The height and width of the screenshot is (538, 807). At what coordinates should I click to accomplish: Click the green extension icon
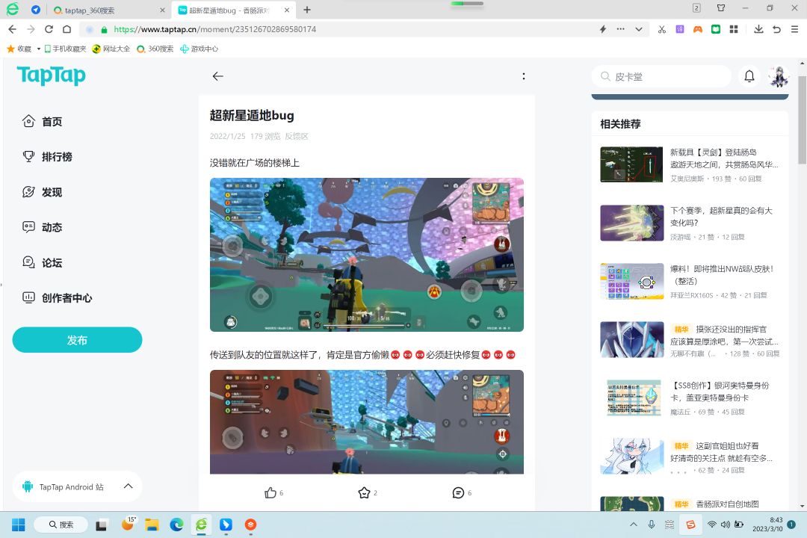pos(716,29)
